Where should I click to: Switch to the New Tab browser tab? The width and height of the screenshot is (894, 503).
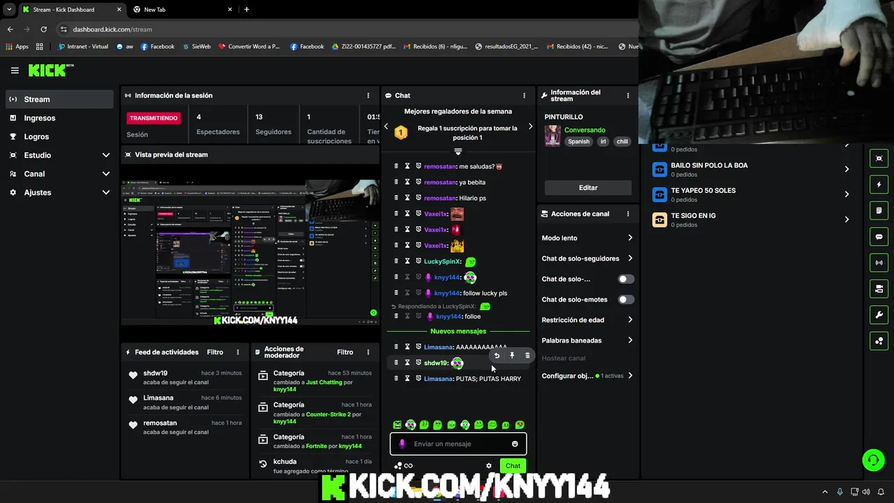click(x=182, y=10)
